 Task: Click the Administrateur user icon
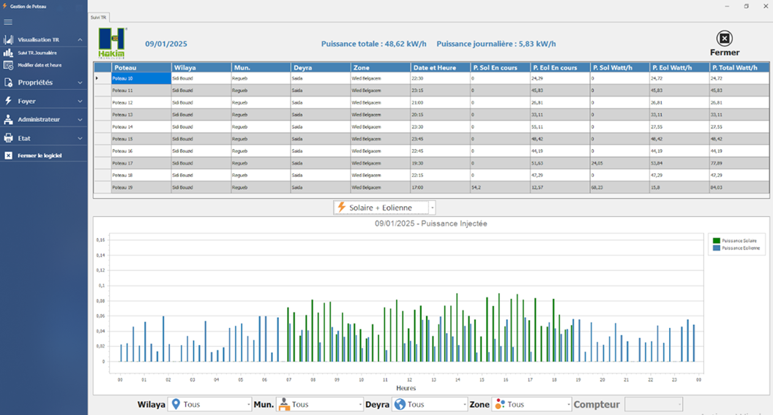(9, 119)
